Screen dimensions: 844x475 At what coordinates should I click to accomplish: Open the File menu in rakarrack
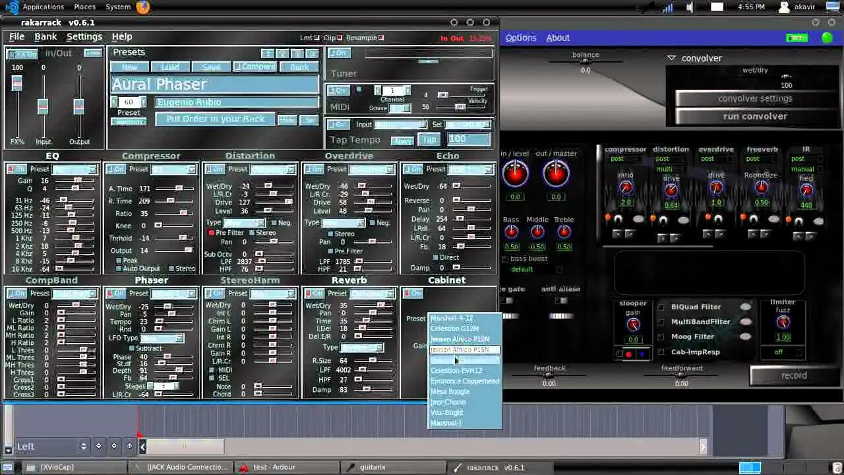[16, 37]
